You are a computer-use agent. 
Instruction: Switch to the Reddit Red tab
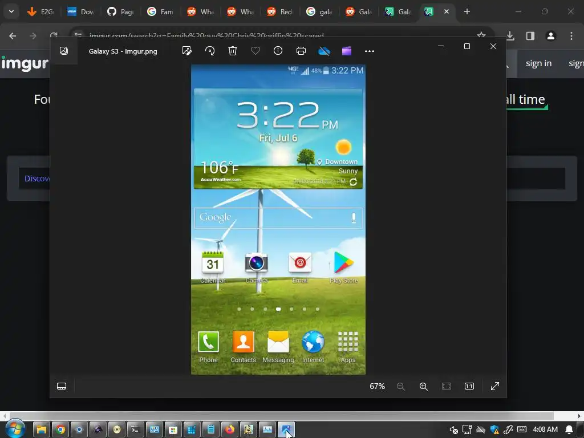click(x=280, y=11)
